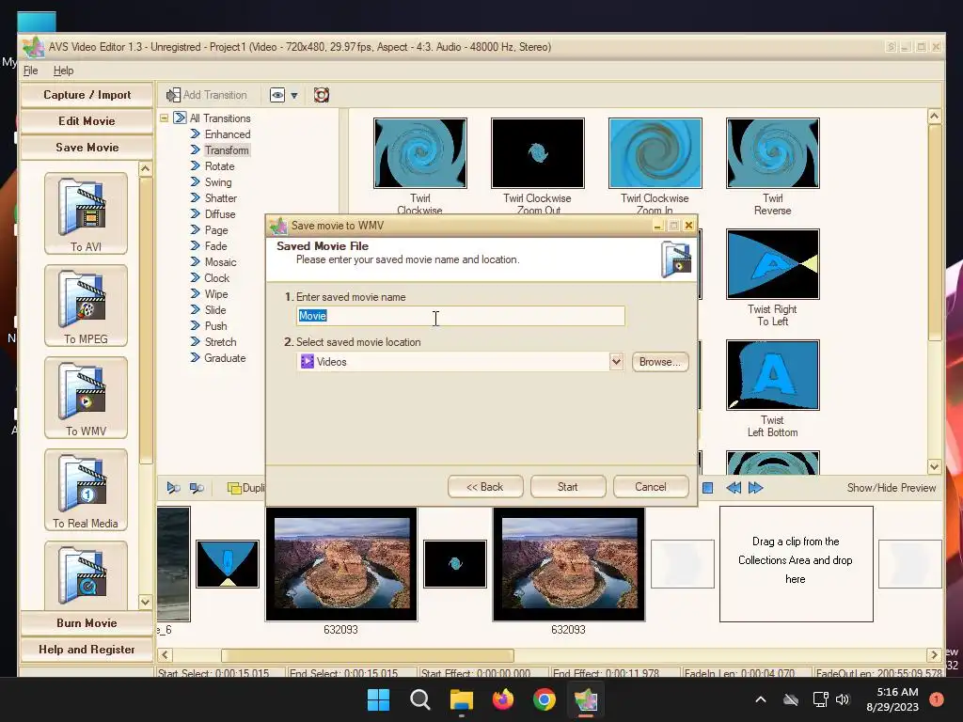Viewport: 963px width, 722px height.
Task: Select the To WMV export icon
Action: (86, 398)
